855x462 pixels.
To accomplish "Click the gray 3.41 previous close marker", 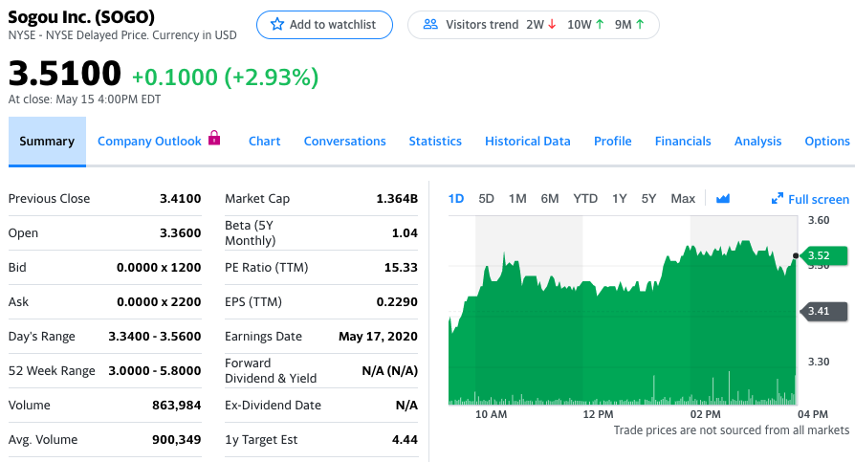I will tap(823, 311).
